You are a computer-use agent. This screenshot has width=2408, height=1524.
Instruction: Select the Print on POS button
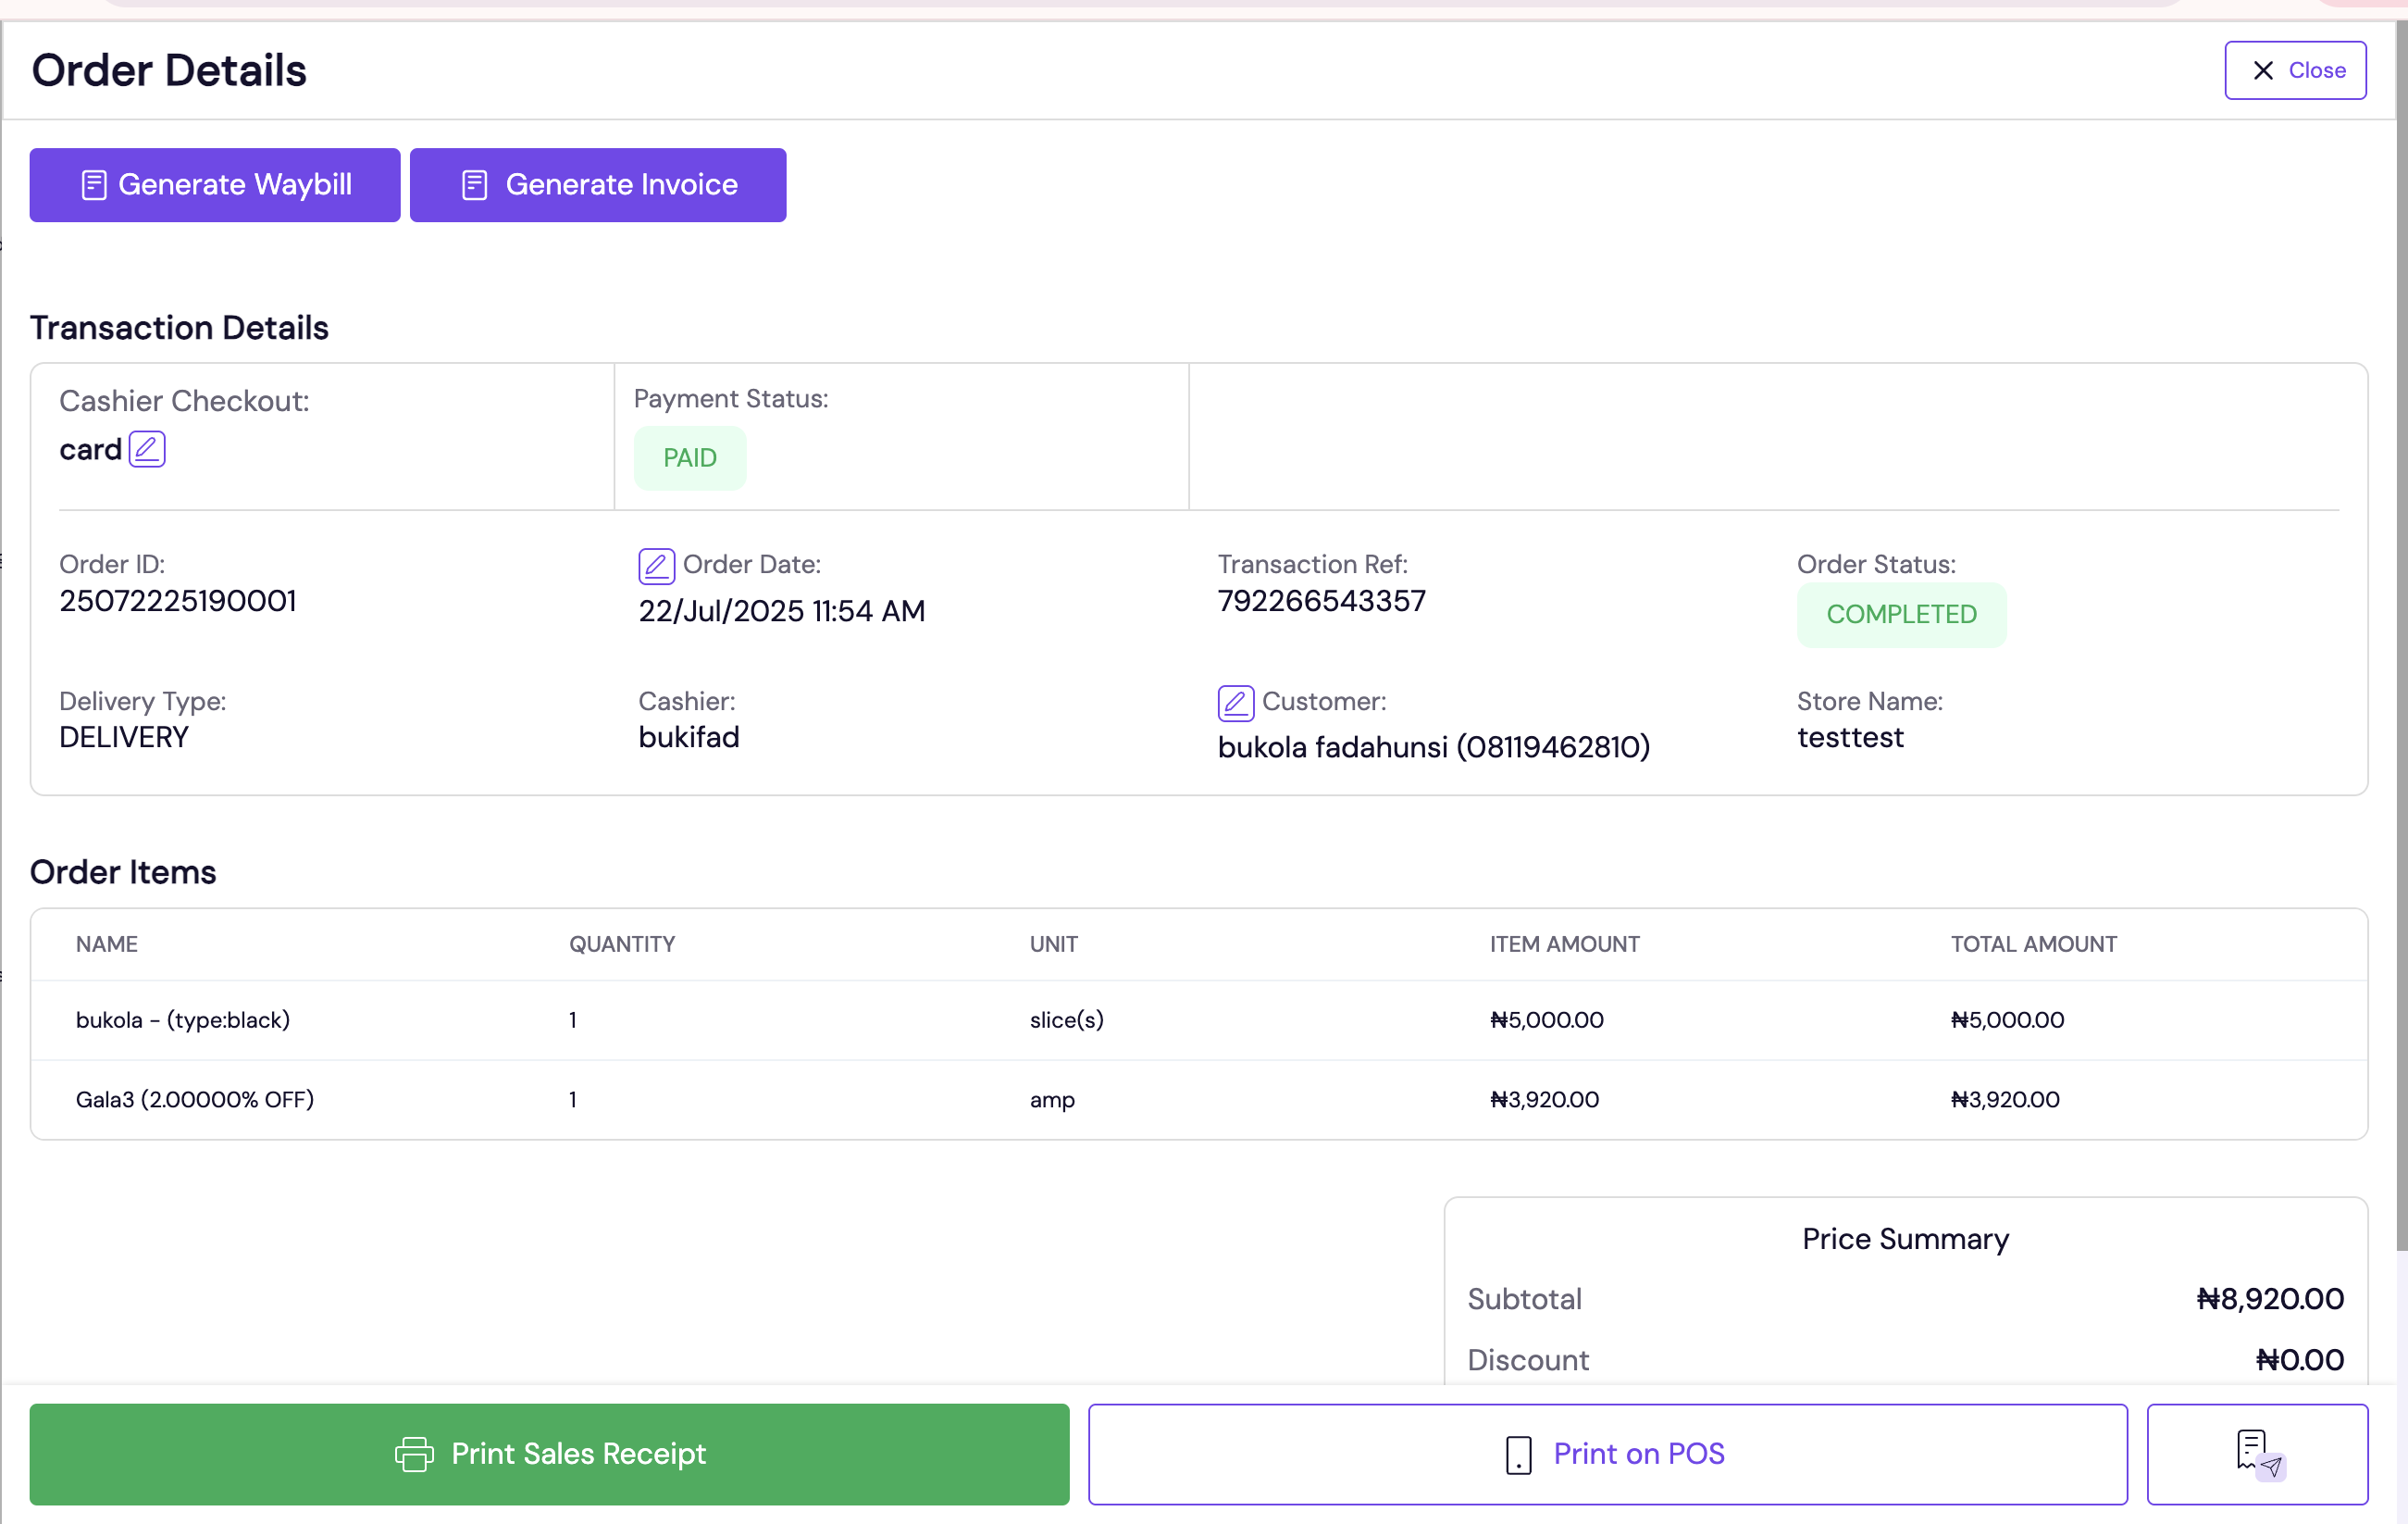pos(1607,1454)
